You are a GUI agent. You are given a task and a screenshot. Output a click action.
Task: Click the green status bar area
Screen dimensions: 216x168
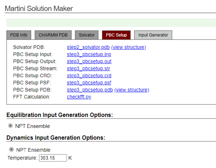pos(111,23)
